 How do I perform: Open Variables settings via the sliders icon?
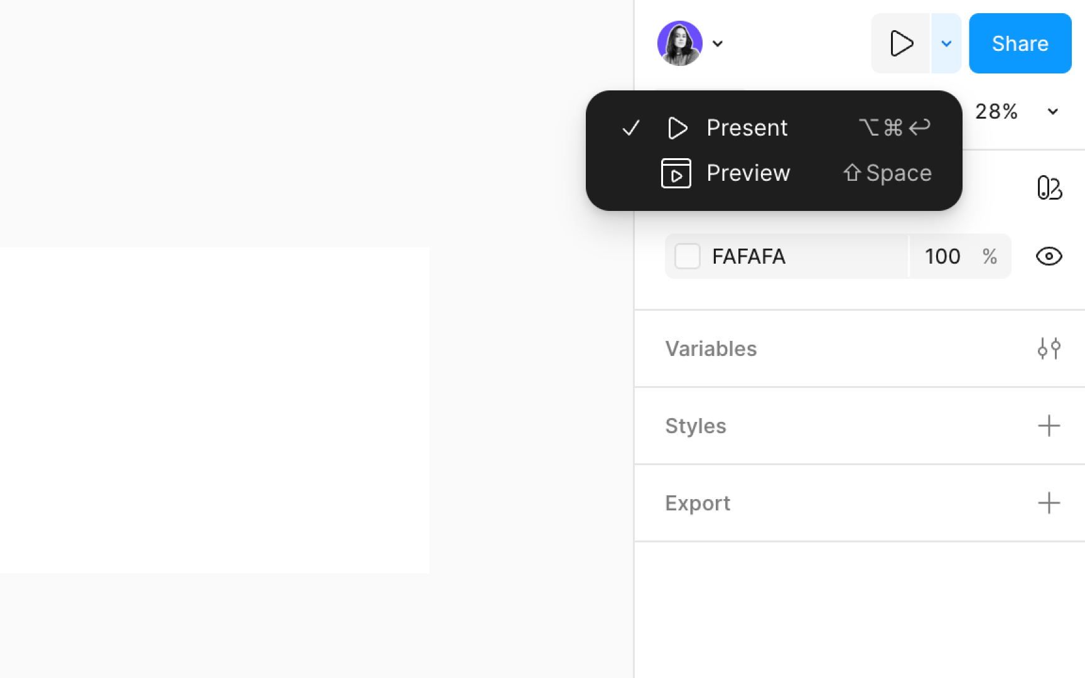(1049, 349)
